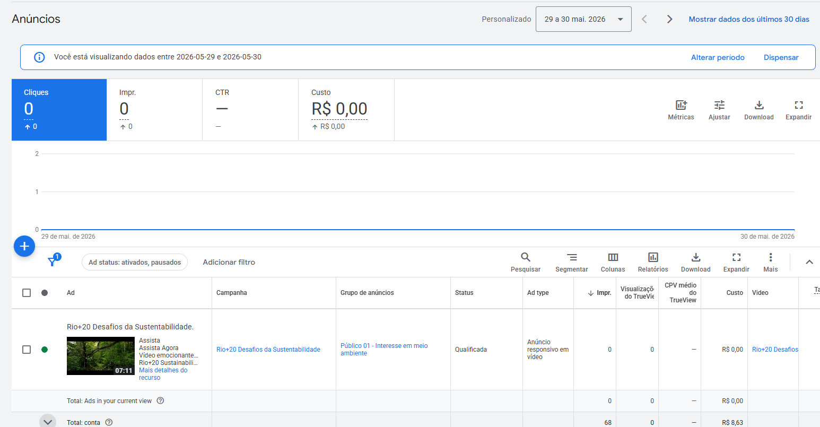
Task: Expand the chart with the top Expandir icon
Action: [x=799, y=110]
